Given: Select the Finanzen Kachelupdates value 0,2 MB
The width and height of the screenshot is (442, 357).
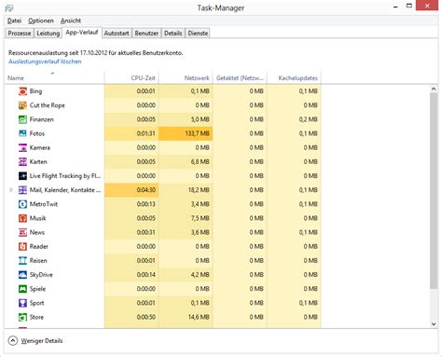Looking at the screenshot, I should coord(308,119).
